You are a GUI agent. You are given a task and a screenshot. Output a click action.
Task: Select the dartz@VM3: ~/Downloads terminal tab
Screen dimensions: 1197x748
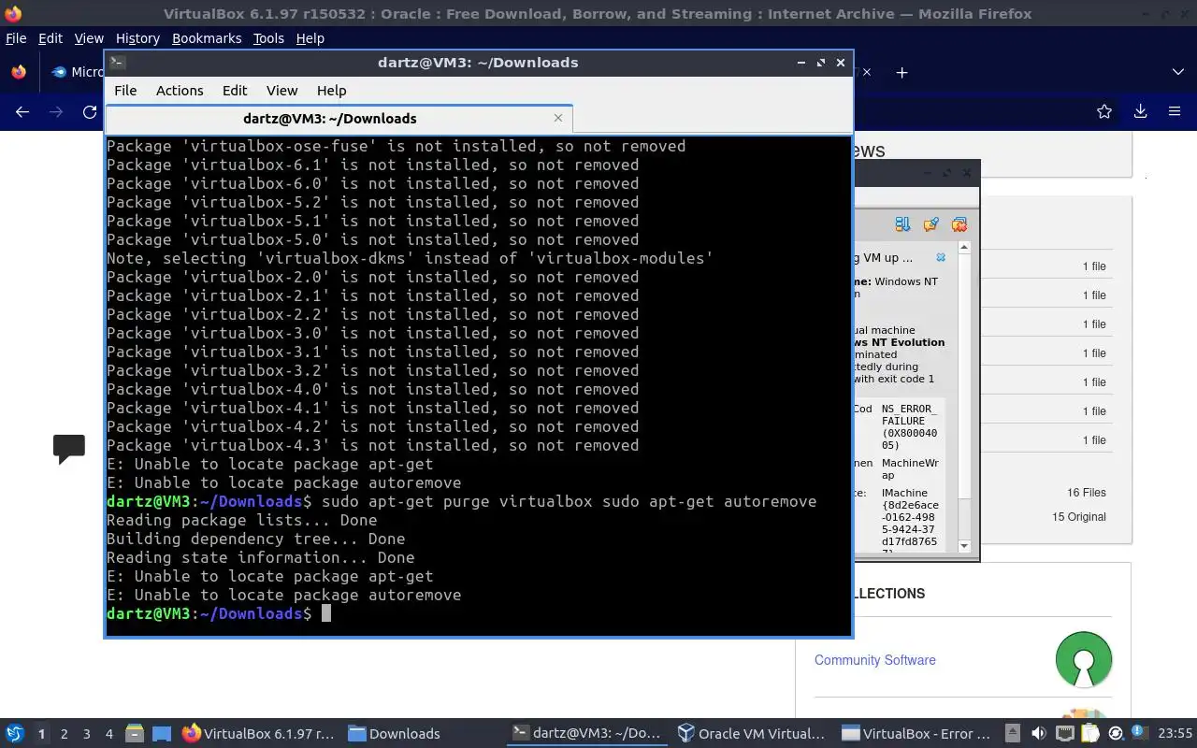tap(339, 119)
